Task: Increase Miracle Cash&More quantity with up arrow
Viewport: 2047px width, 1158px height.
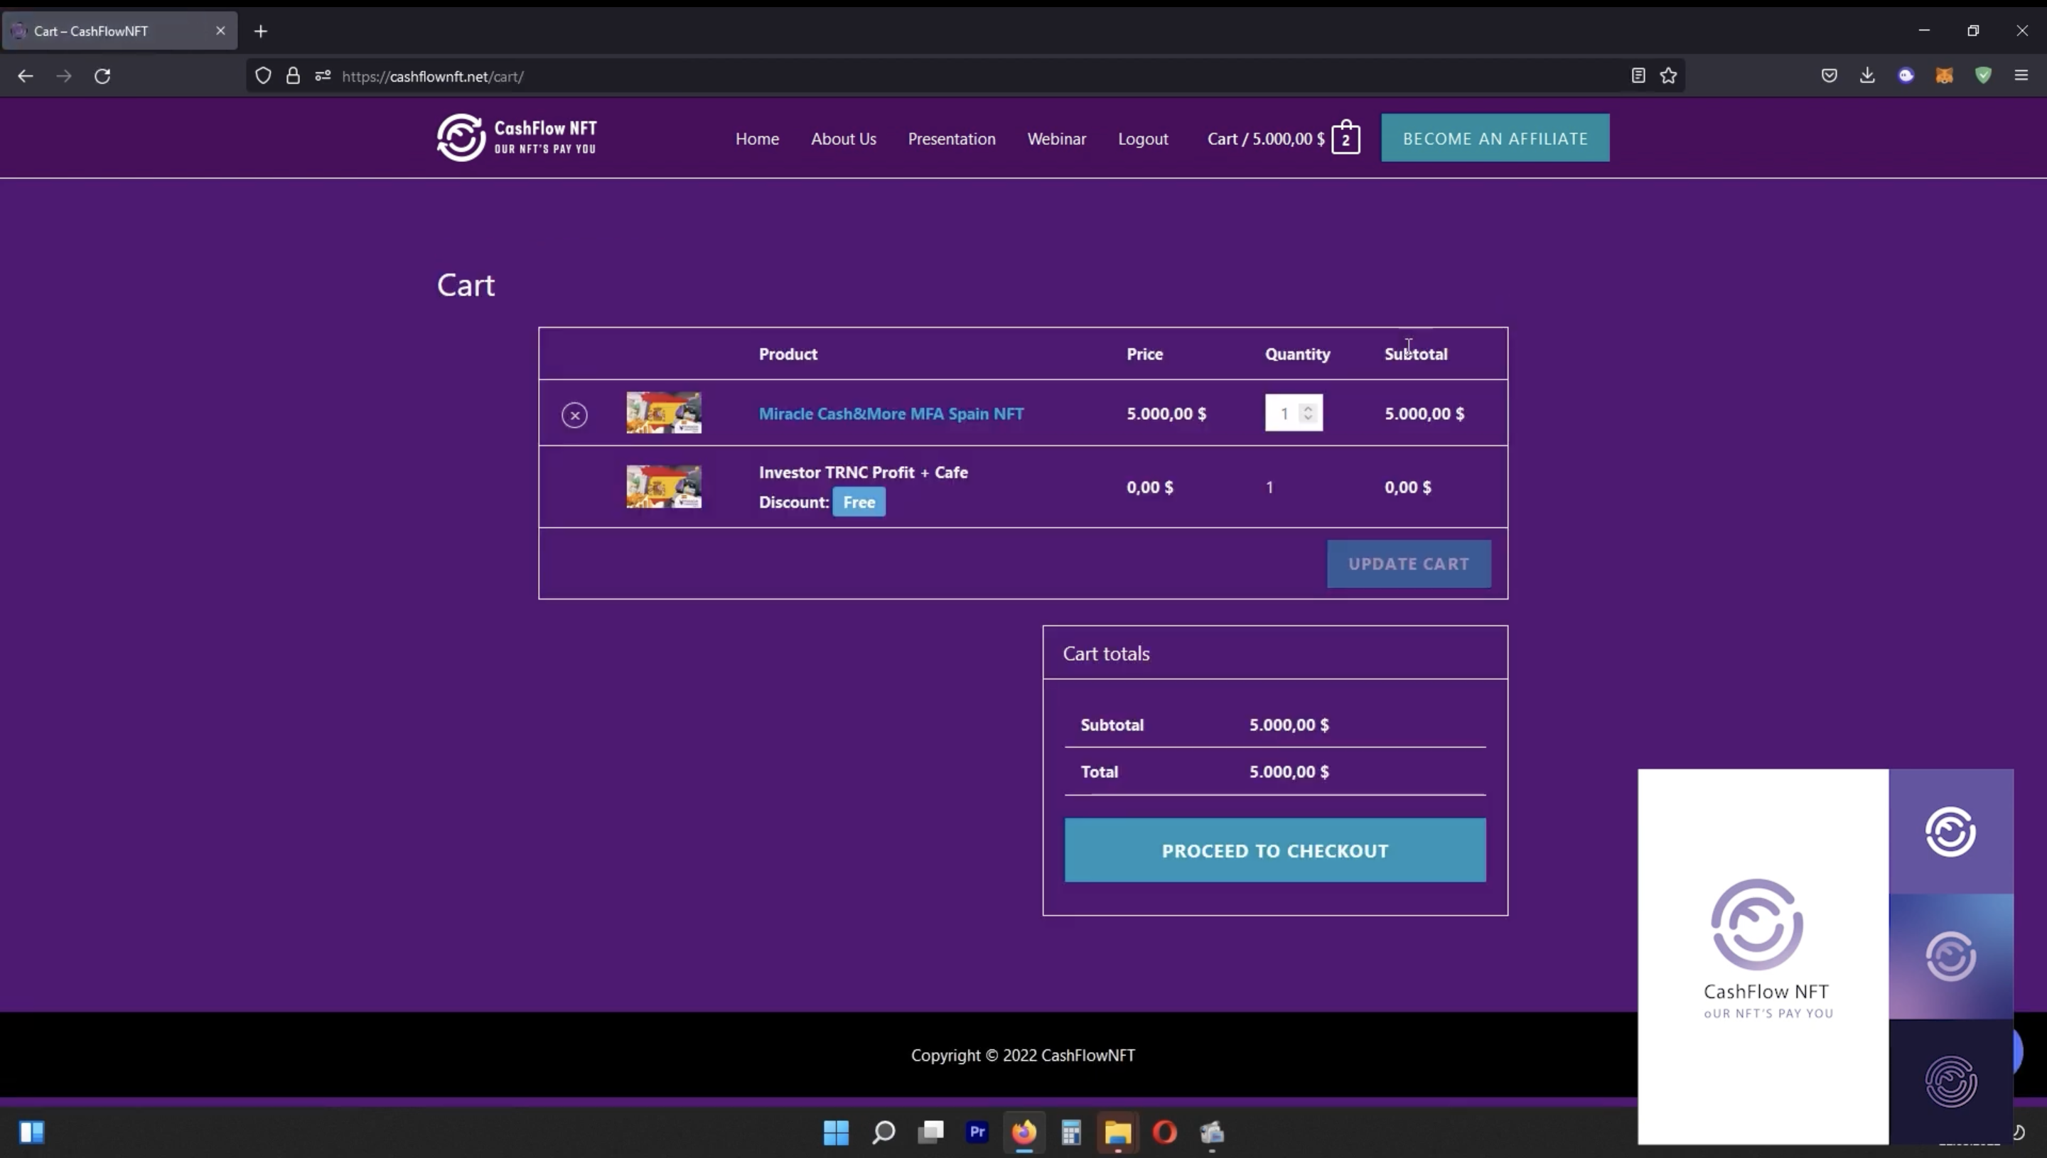Action: click(x=1307, y=407)
